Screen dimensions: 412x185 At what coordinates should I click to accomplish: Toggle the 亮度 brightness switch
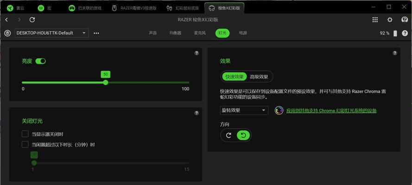pos(41,61)
